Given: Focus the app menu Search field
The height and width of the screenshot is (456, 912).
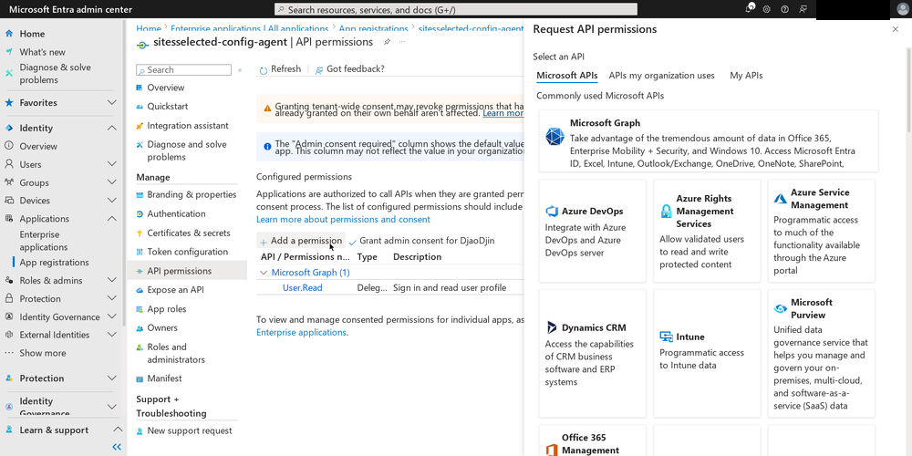Looking at the screenshot, I should [184, 70].
